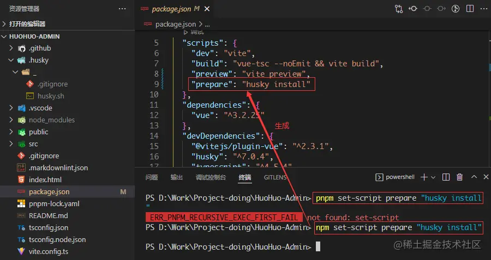This screenshot has width=491, height=260.
Task: Open the root-level .gitignore file
Action: pyautogui.click(x=44, y=156)
